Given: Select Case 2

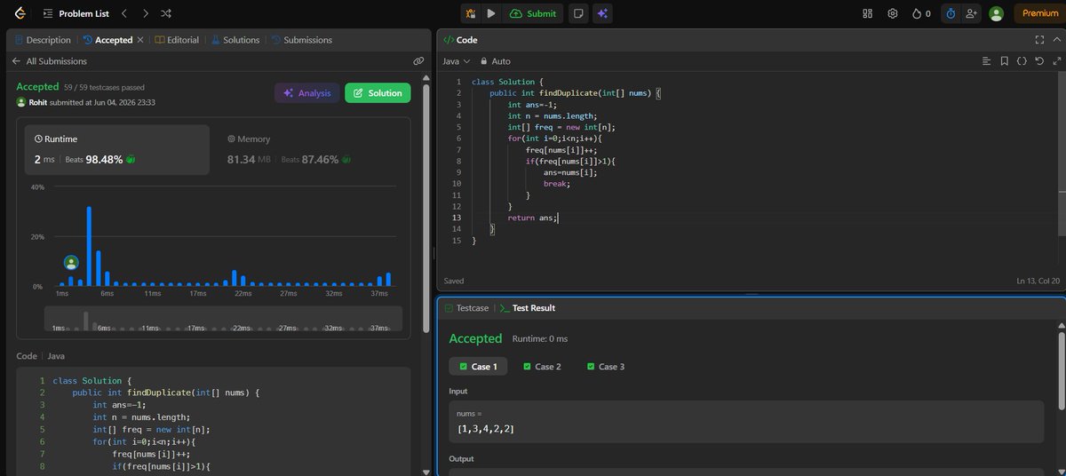Looking at the screenshot, I should 542,366.
